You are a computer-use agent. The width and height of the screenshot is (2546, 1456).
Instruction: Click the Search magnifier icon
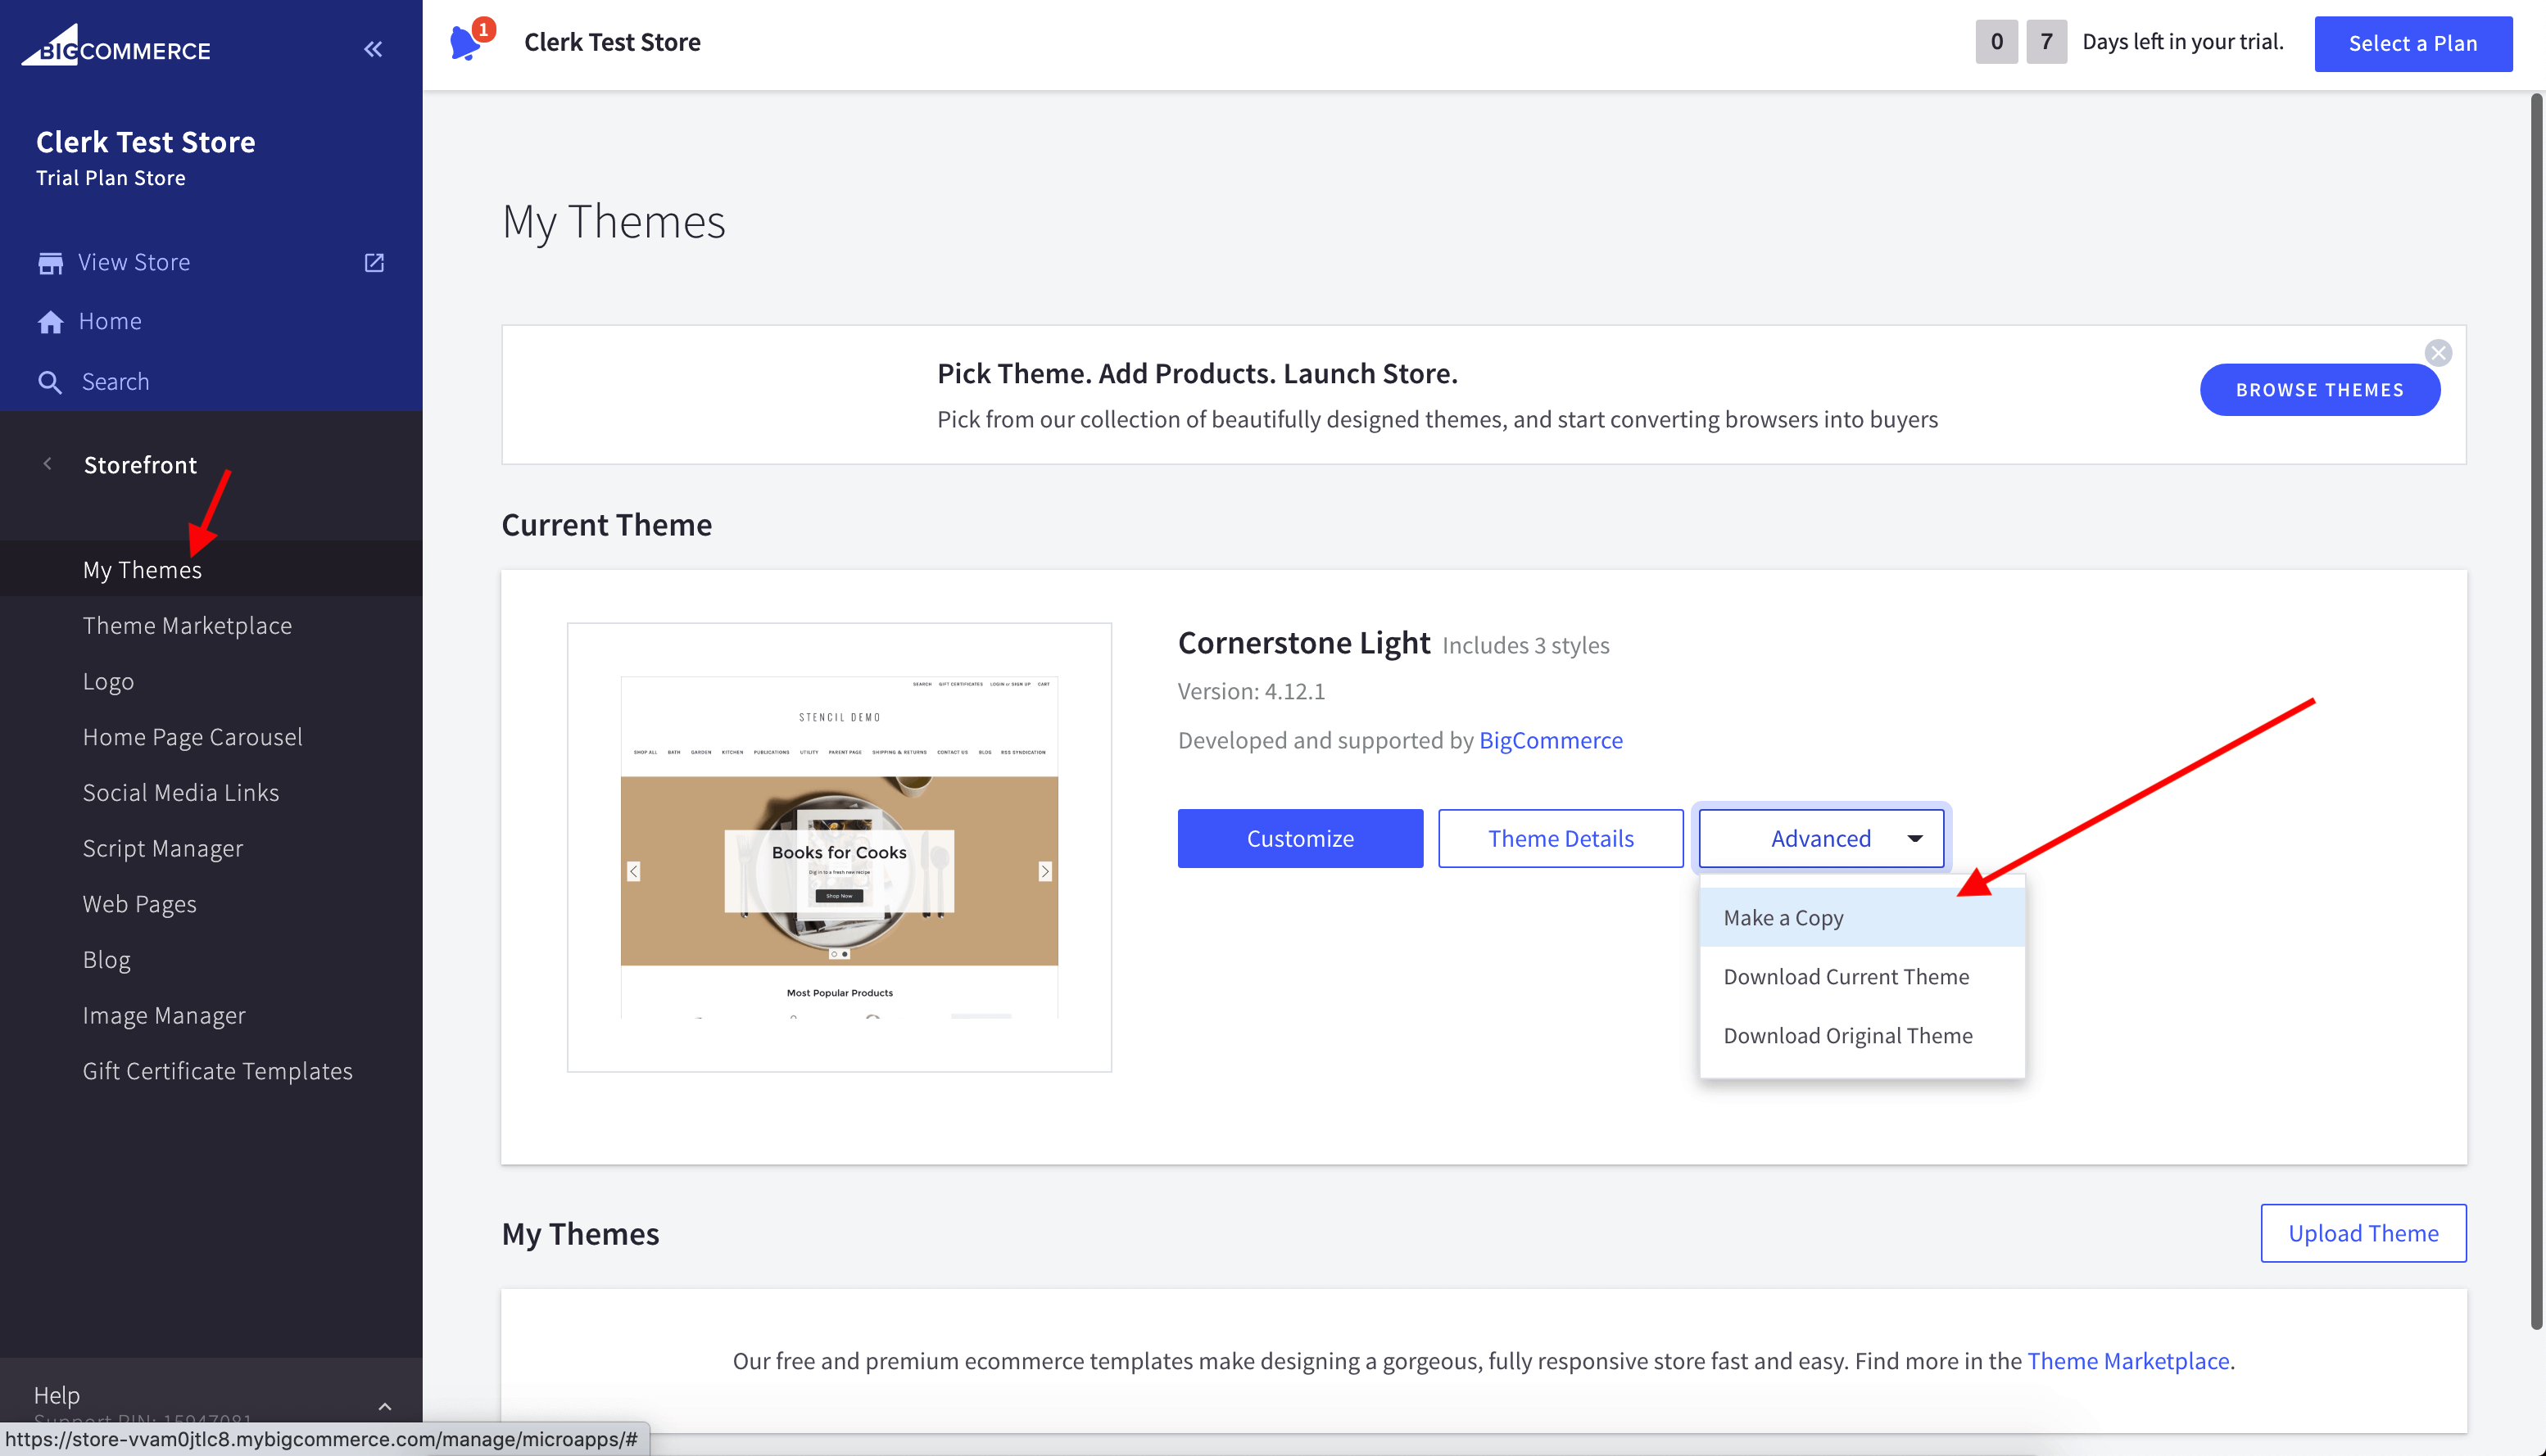[x=50, y=382]
